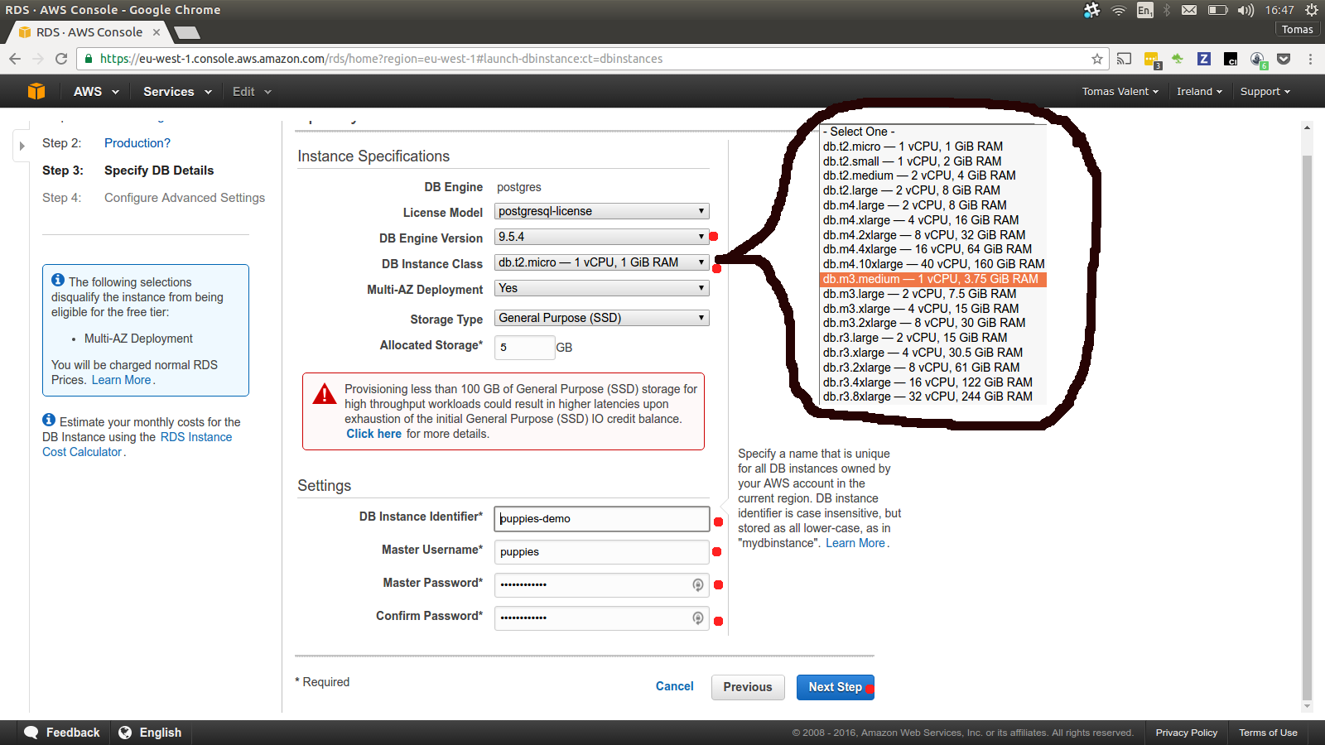Open the Multi-AZ Deployment dropdown
1325x745 pixels.
[x=602, y=288]
